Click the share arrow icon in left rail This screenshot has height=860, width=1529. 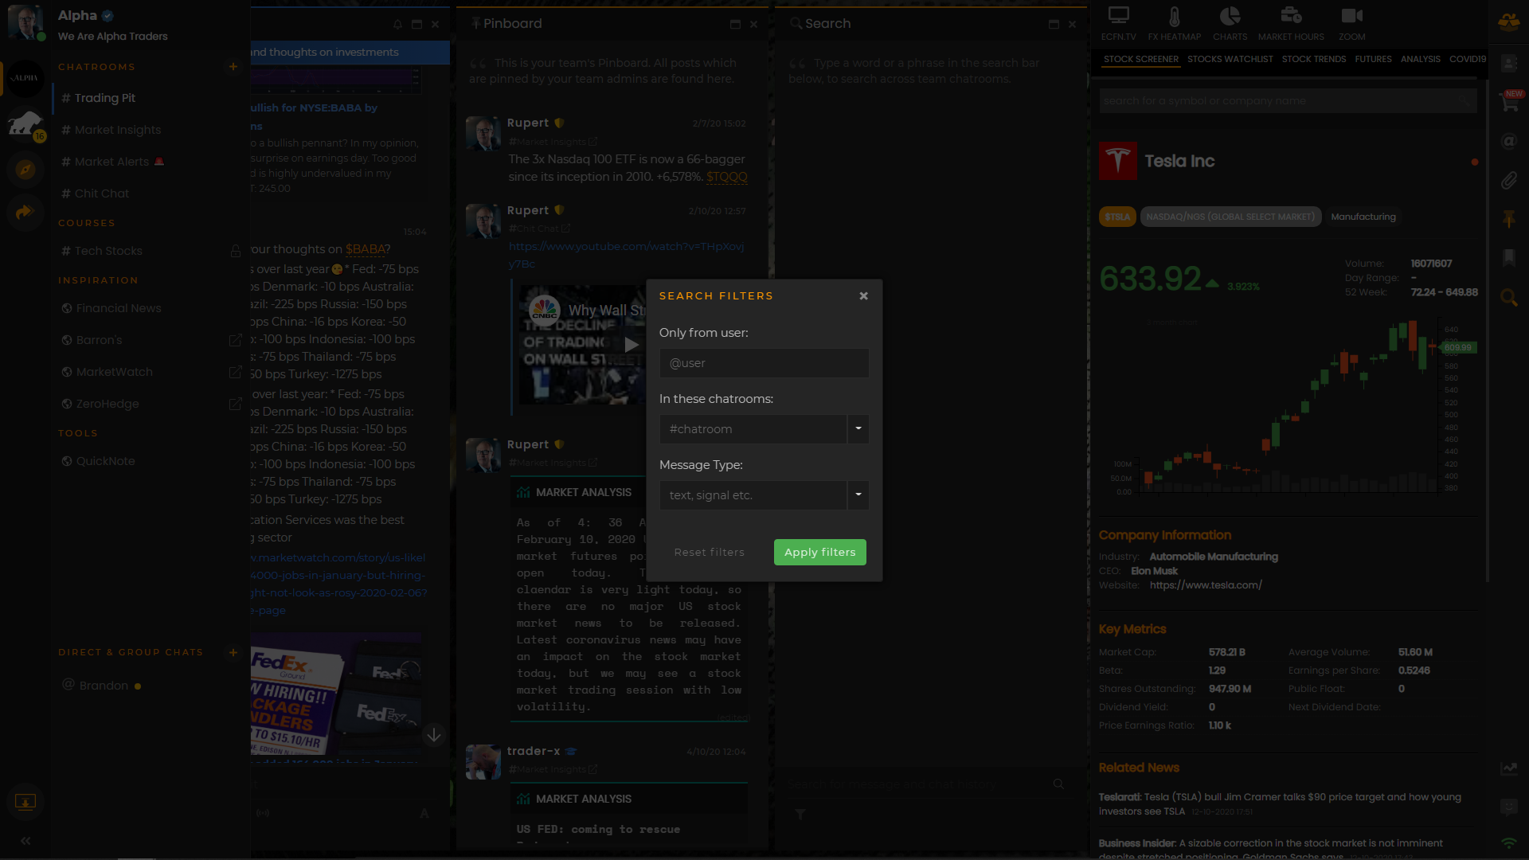pos(25,212)
